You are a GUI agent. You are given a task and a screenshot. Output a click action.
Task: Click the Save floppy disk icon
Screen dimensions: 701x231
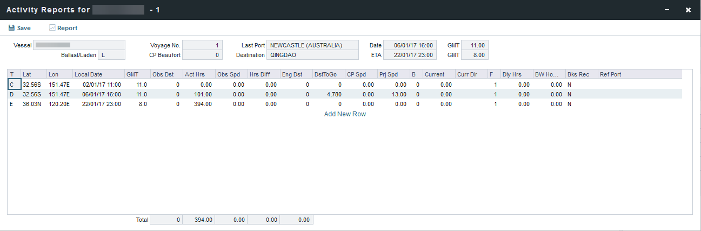[x=11, y=28]
